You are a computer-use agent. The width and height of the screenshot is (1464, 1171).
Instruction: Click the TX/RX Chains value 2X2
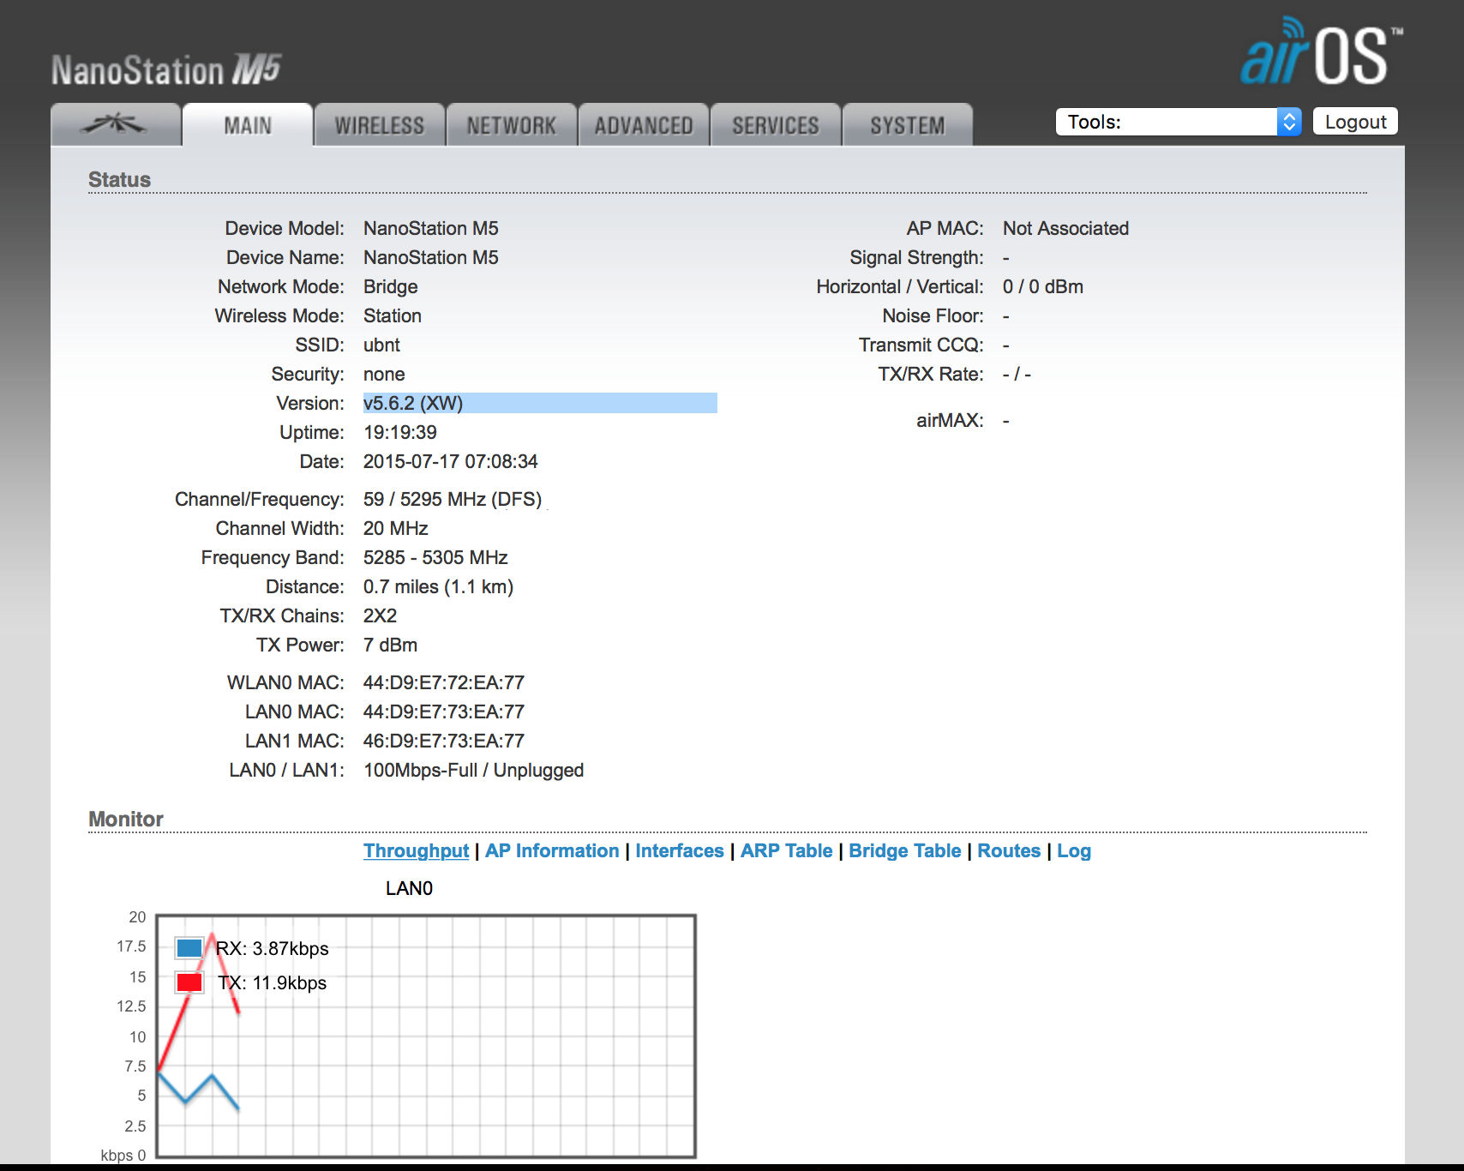click(x=381, y=616)
